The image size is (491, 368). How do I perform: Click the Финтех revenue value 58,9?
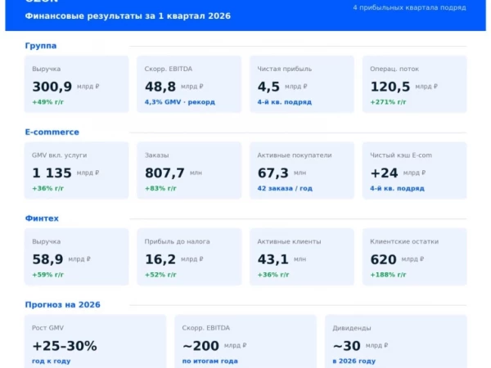pos(47,259)
